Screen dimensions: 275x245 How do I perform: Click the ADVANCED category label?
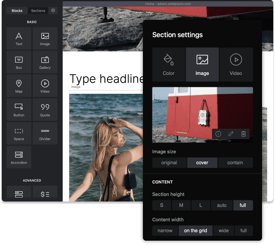click(32, 180)
